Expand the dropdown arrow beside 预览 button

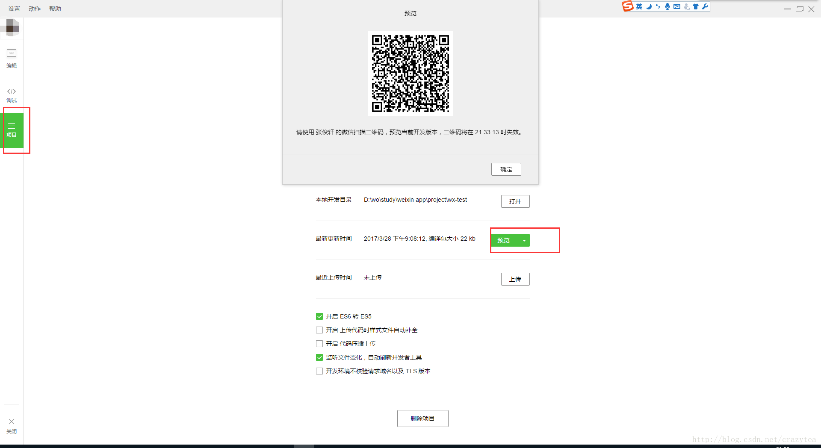(x=524, y=240)
